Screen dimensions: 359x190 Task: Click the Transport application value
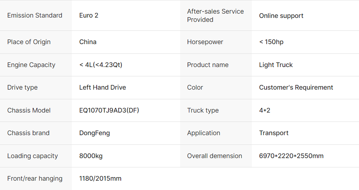273,133
